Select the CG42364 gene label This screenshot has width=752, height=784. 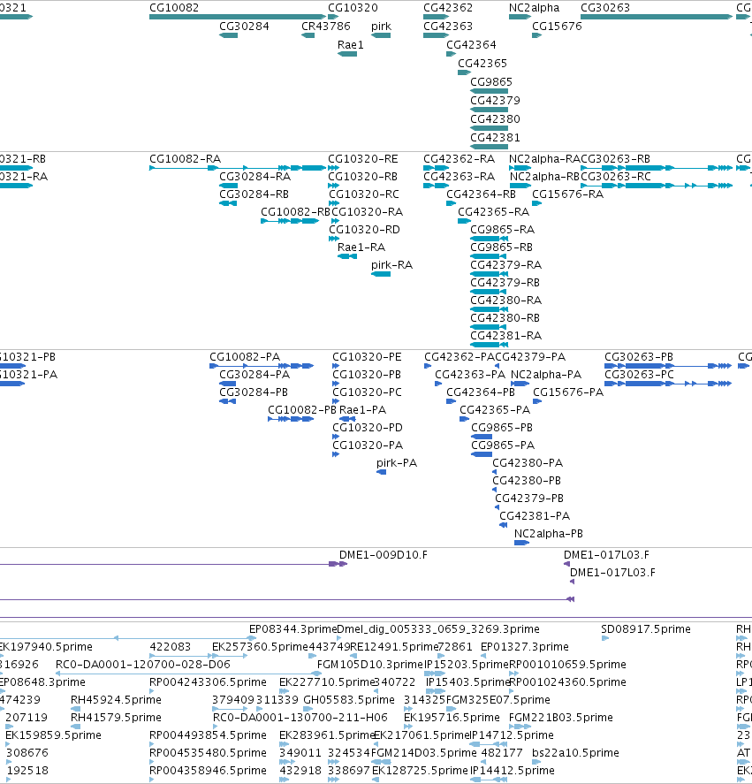[x=472, y=45]
